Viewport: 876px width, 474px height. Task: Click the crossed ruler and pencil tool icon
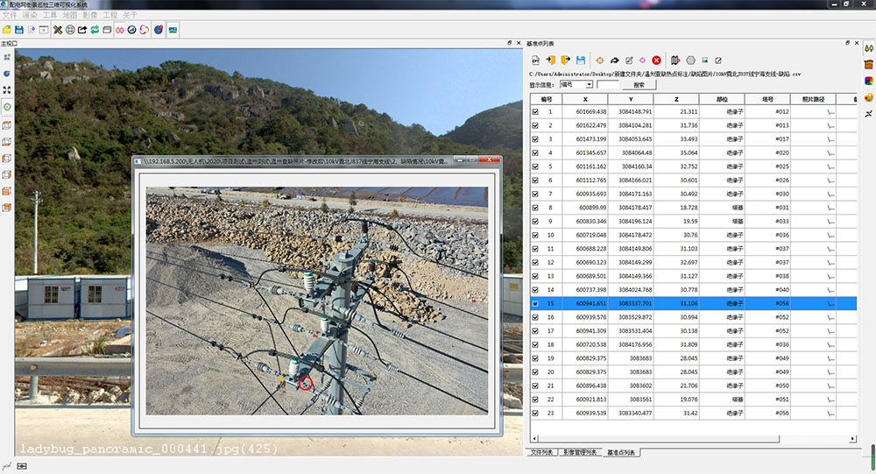[x=58, y=30]
